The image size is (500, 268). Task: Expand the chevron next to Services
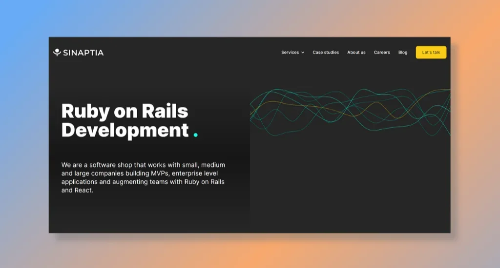[x=303, y=53]
